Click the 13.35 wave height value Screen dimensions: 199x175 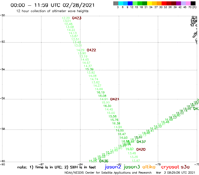click(134, 157)
